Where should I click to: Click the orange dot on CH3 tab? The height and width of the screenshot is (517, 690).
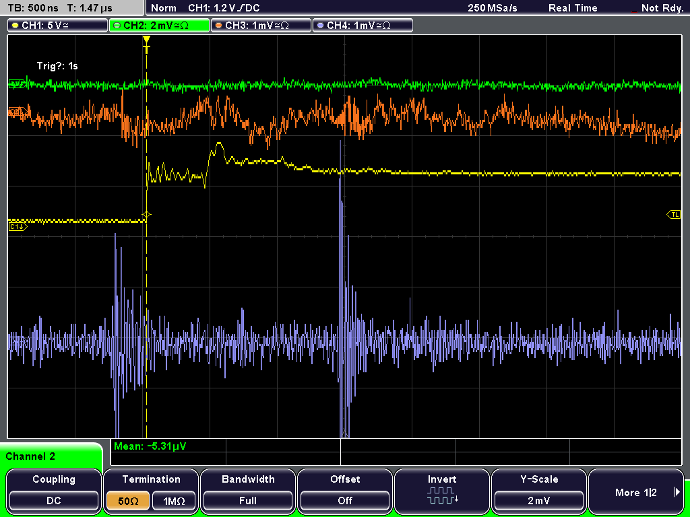219,26
